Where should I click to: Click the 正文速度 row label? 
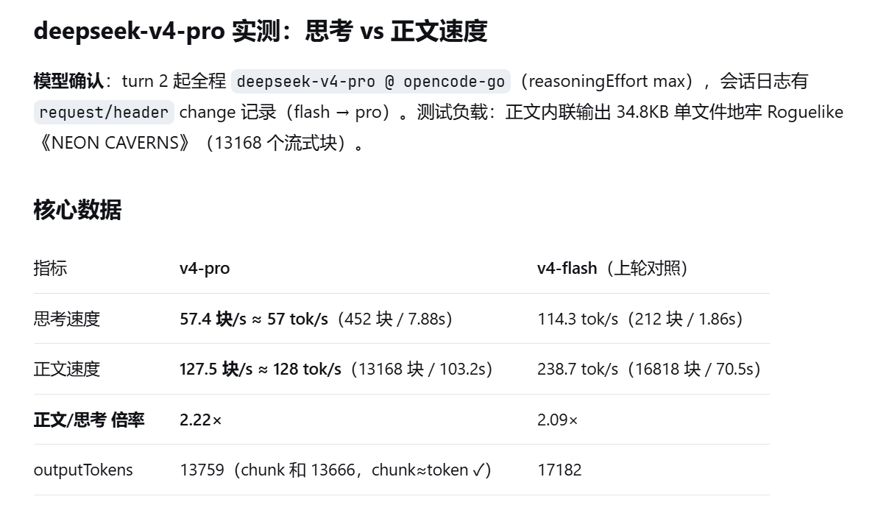pyautogui.click(x=67, y=369)
